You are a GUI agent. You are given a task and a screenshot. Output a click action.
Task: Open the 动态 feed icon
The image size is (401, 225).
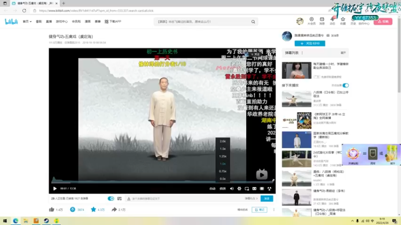[332, 21]
